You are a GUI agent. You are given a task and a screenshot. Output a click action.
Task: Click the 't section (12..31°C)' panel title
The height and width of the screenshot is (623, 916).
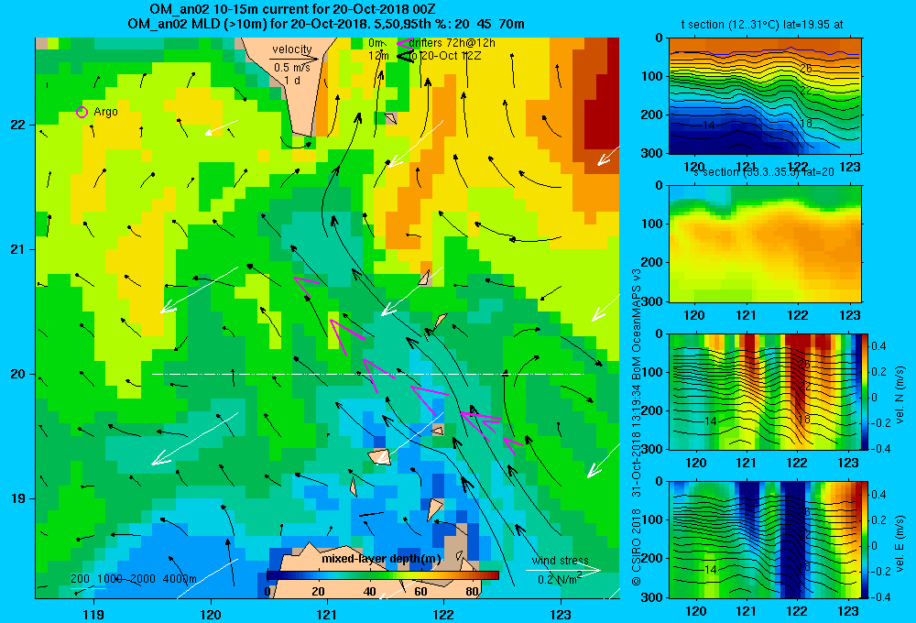[762, 25]
